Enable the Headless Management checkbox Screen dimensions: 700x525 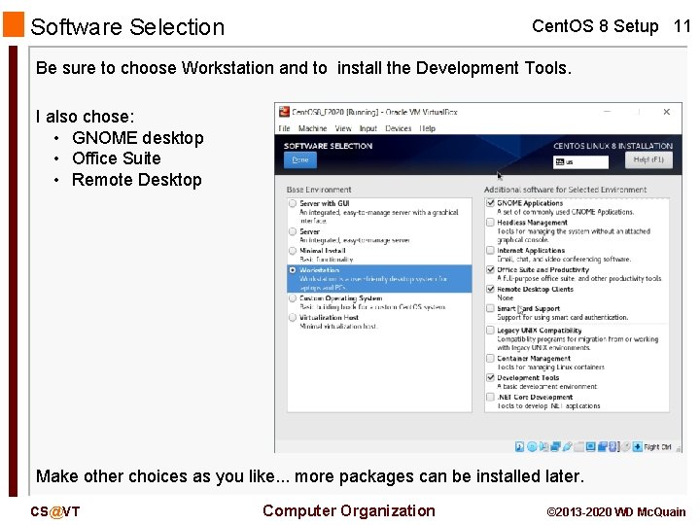(x=490, y=223)
